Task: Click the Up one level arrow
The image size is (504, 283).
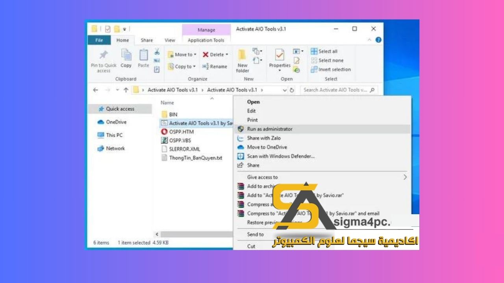Action: [126, 90]
